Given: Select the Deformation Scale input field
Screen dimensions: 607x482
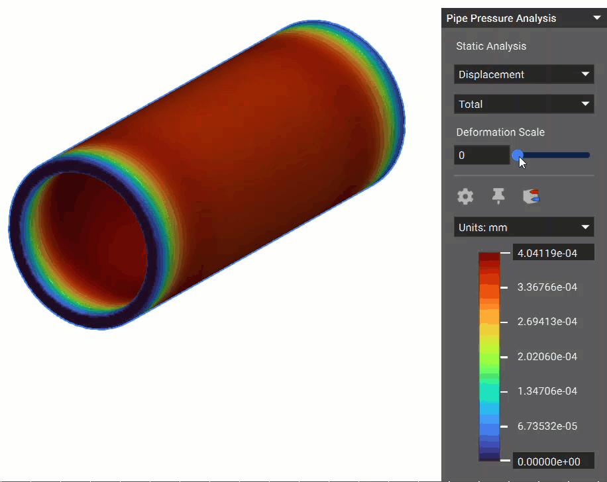Looking at the screenshot, I should 482,155.
